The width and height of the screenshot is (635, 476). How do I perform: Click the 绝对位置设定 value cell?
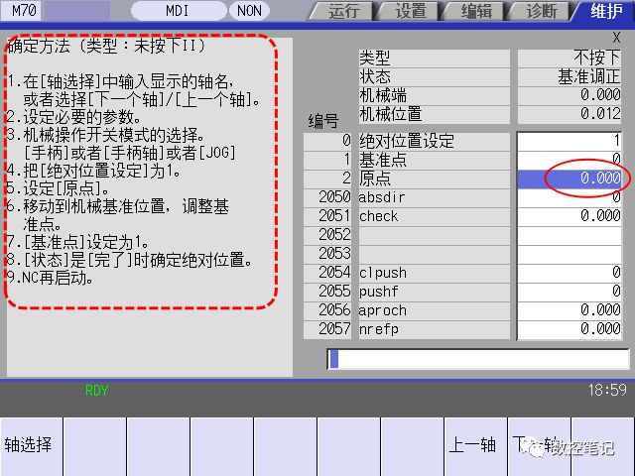[x=571, y=141]
